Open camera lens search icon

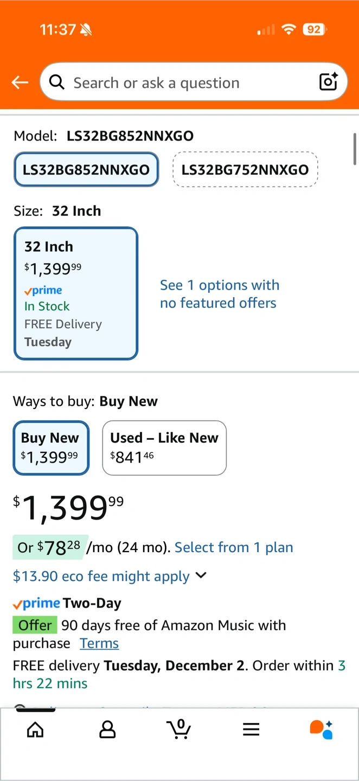pos(329,82)
